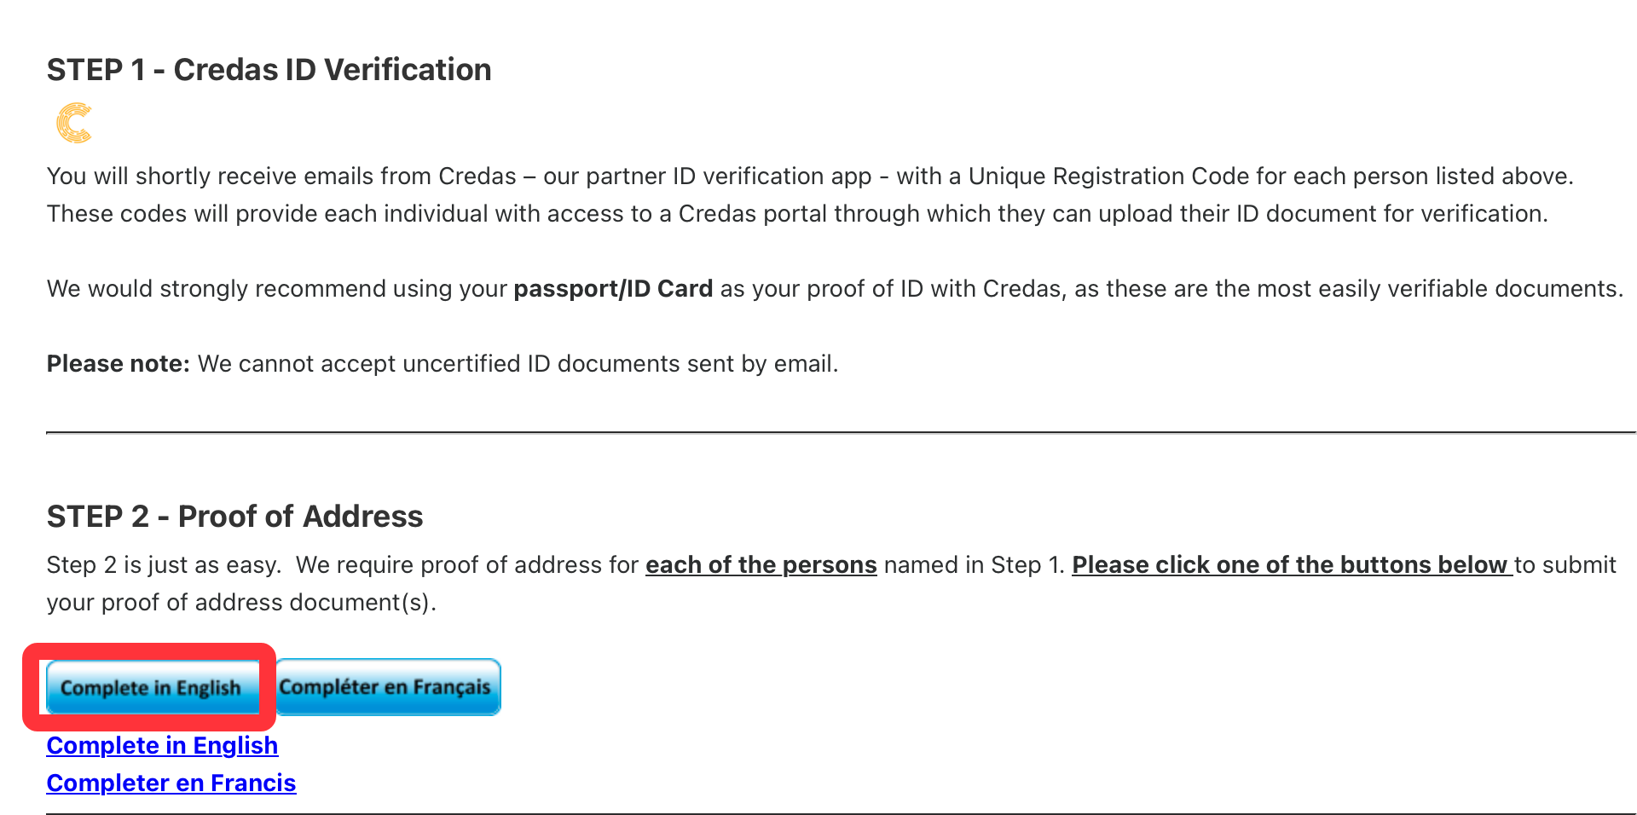Click the 'These codes will provide' sentence
The height and width of the screenshot is (815, 1637).
click(x=797, y=214)
